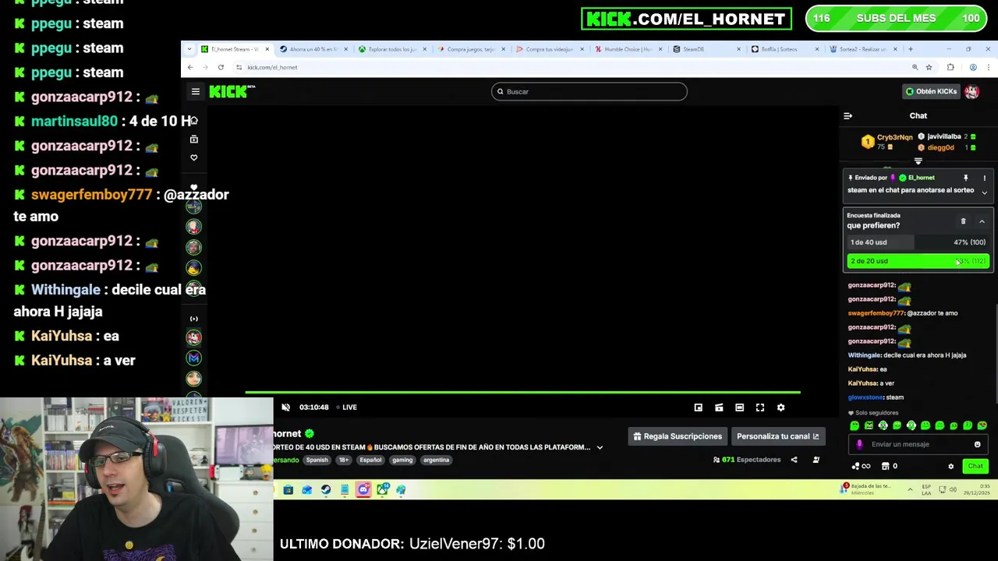Viewport: 998px width, 561px height.
Task: Open channel points infinity icon
Action: (861, 466)
